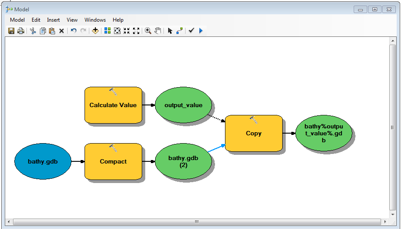401x229 pixels.
Task: Click the Save model icon
Action: [x=11, y=31]
